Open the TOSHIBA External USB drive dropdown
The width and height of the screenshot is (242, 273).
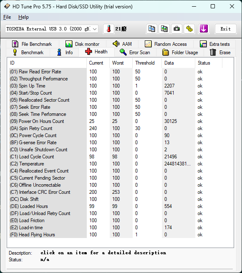tap(52, 29)
